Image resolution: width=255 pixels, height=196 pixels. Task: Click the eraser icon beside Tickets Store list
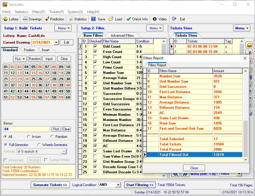(x=249, y=52)
